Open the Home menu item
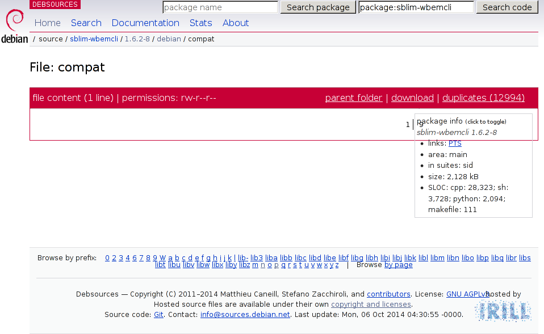Screen dimensions: 544x334 pyautogui.click(x=48, y=23)
